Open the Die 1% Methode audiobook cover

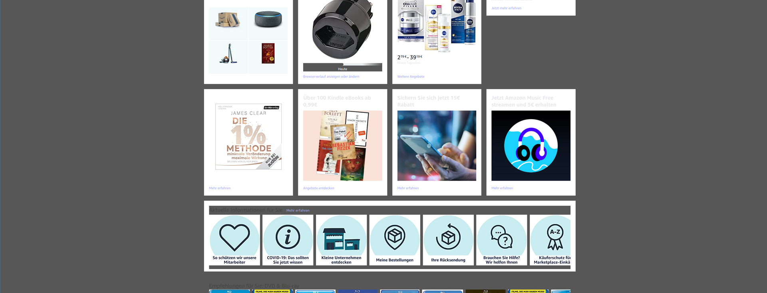point(248,137)
